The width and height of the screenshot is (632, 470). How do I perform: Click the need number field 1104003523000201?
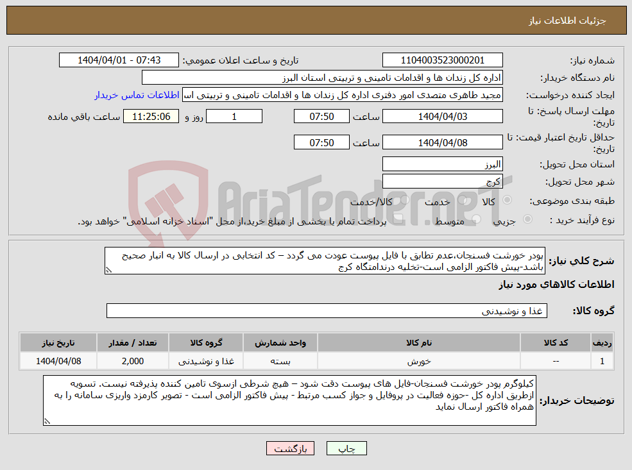(x=443, y=60)
